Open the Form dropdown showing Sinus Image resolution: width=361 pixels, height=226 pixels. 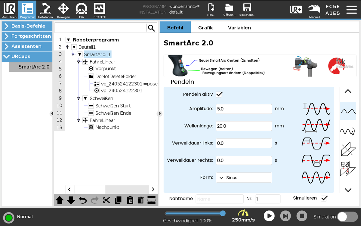click(244, 178)
